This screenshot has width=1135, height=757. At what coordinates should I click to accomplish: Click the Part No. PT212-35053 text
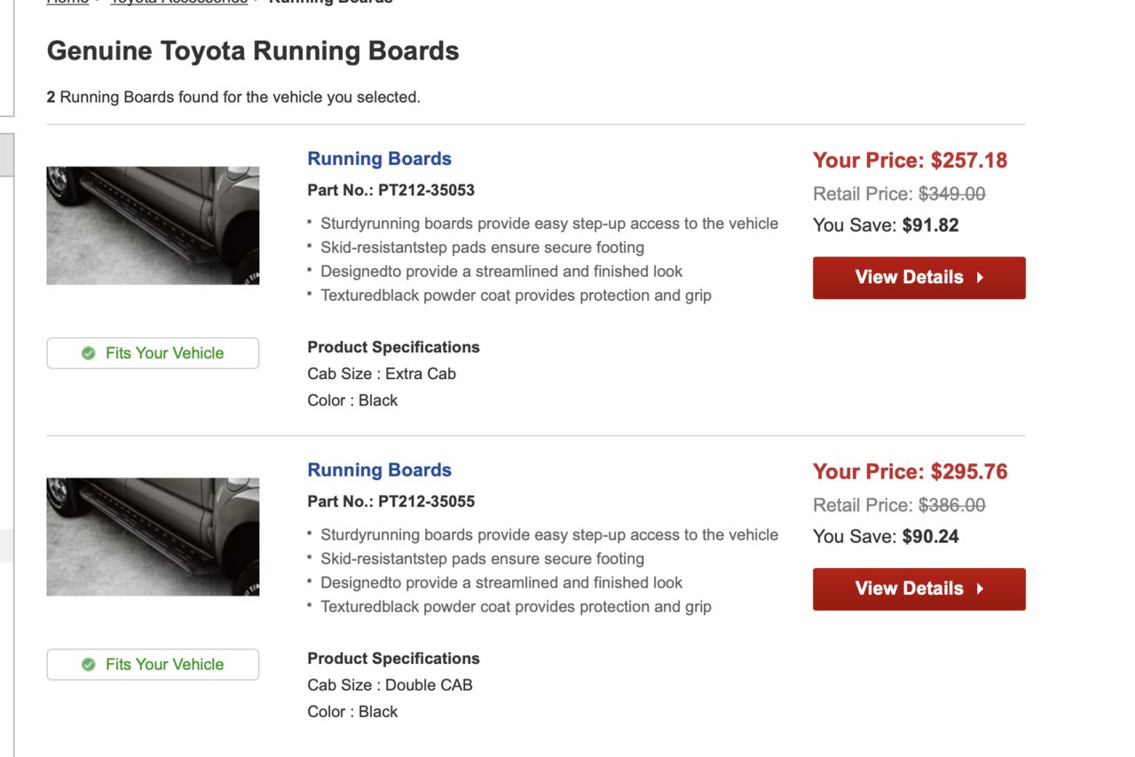(x=390, y=190)
